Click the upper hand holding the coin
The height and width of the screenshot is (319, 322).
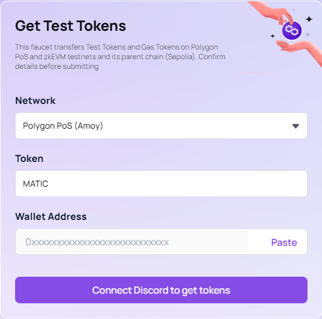coord(271,13)
